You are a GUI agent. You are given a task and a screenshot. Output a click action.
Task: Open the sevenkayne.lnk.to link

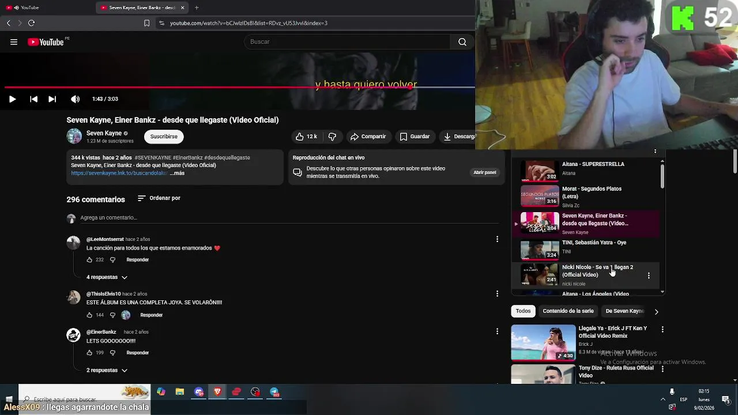[x=119, y=173]
